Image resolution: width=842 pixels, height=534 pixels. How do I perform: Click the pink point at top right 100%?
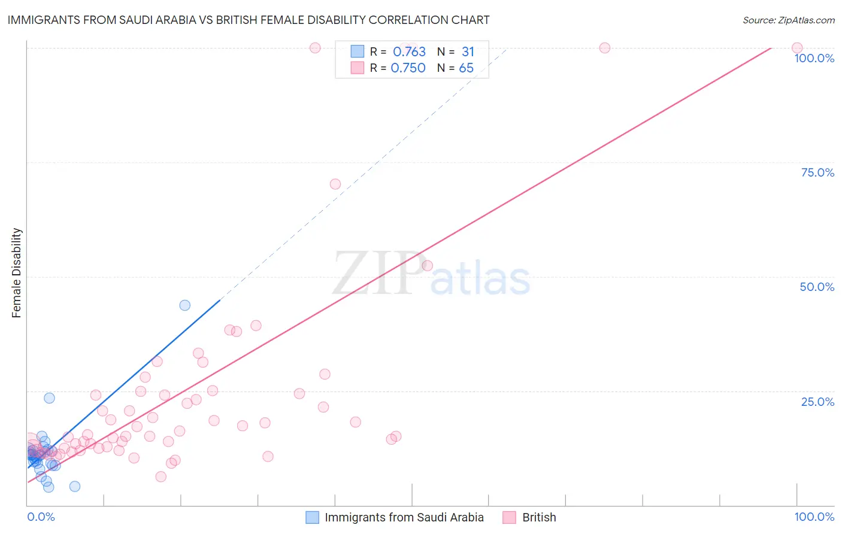pos(797,48)
